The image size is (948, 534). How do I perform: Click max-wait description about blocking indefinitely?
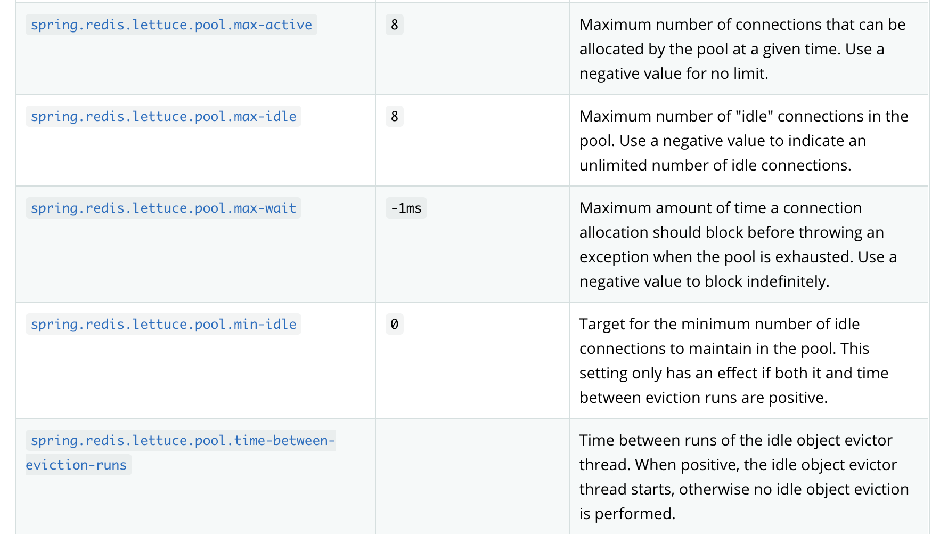[x=738, y=245]
